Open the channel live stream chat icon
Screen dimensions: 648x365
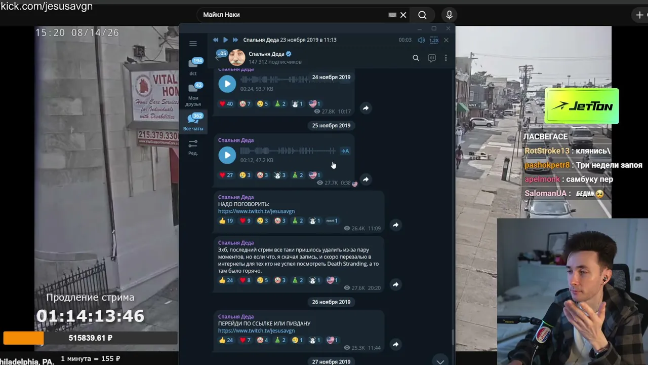pyautogui.click(x=432, y=58)
